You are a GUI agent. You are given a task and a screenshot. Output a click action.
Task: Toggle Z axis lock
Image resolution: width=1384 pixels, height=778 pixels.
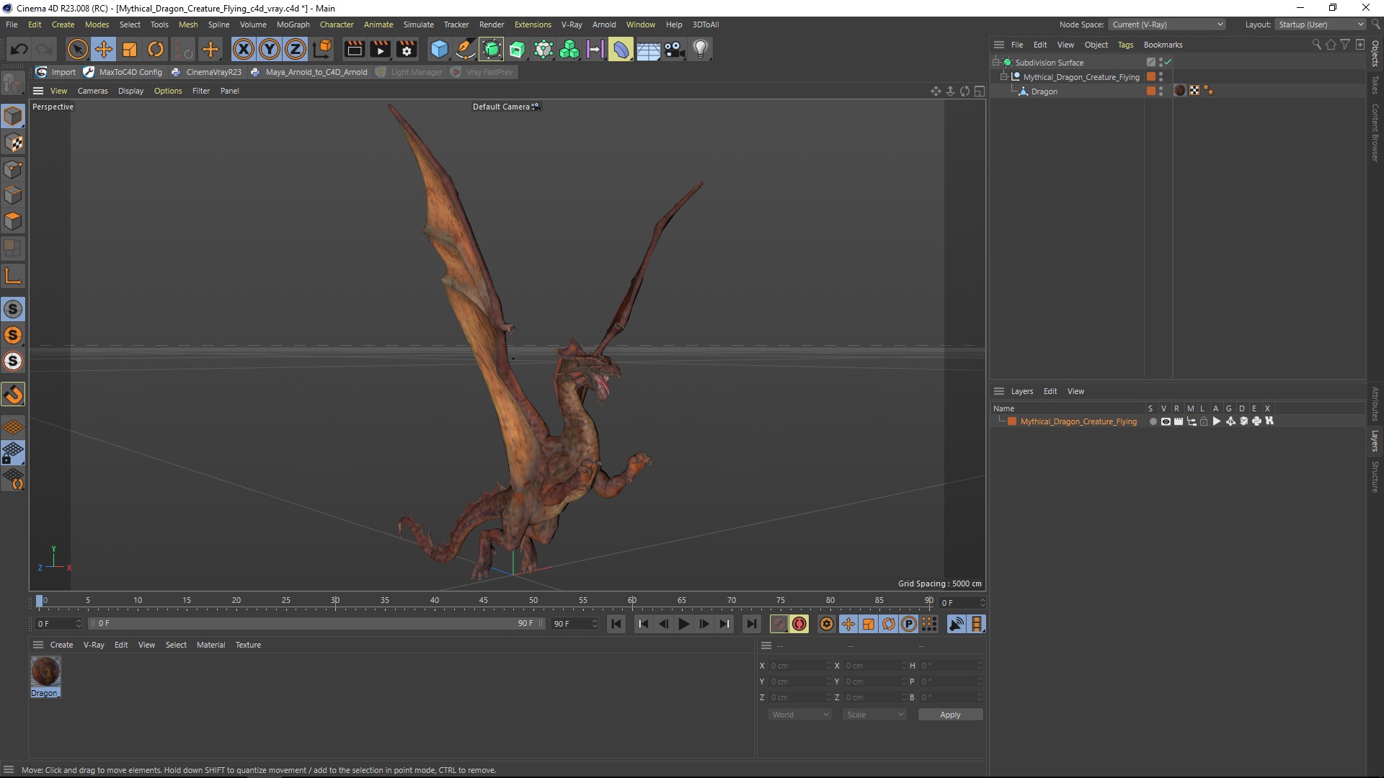tap(296, 49)
